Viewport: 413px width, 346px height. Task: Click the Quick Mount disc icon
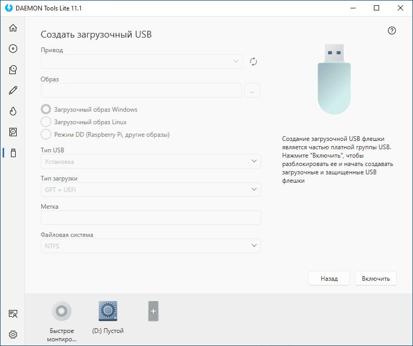62,311
